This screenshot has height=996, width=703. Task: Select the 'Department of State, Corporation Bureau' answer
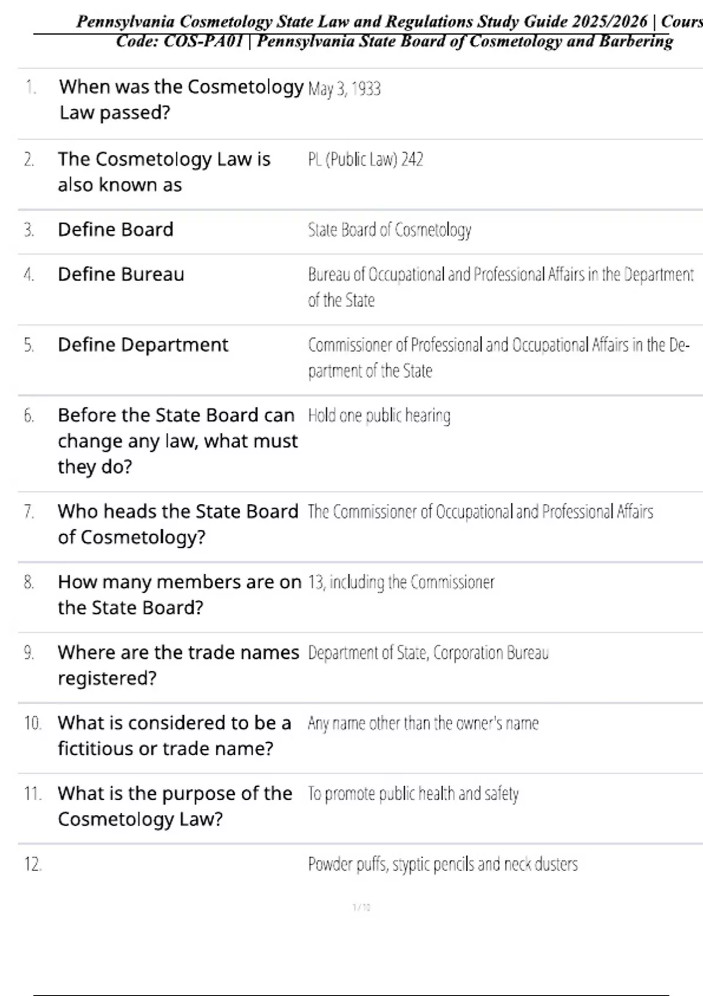pos(428,653)
